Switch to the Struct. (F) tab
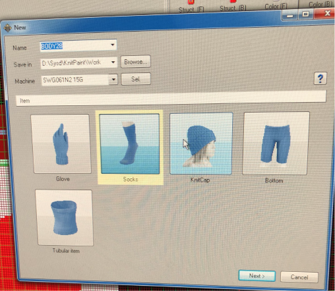 [x=191, y=10]
